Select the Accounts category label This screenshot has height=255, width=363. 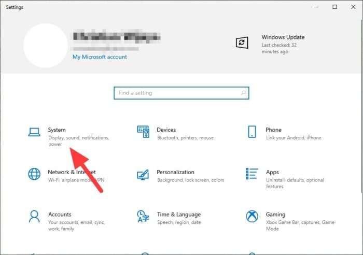point(60,215)
